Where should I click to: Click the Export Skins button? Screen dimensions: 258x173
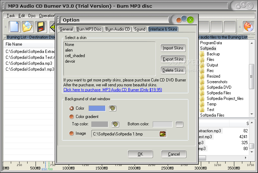tap(173, 59)
